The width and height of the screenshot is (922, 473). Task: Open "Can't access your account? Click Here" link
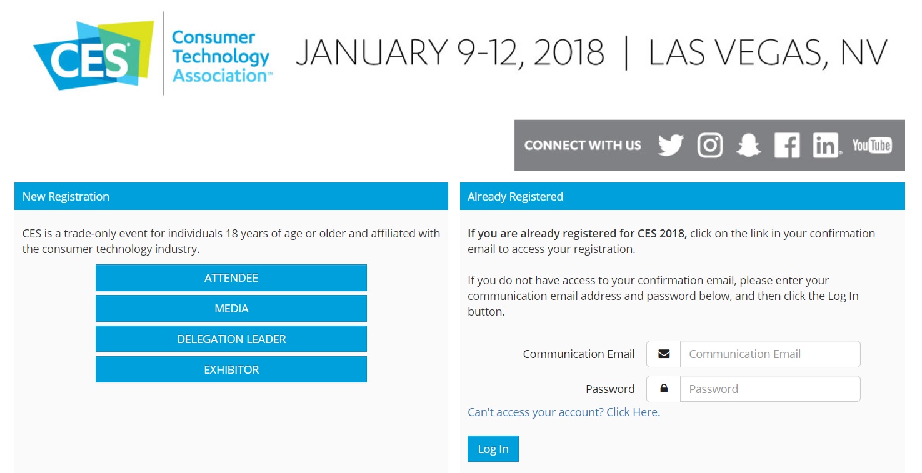click(x=564, y=412)
